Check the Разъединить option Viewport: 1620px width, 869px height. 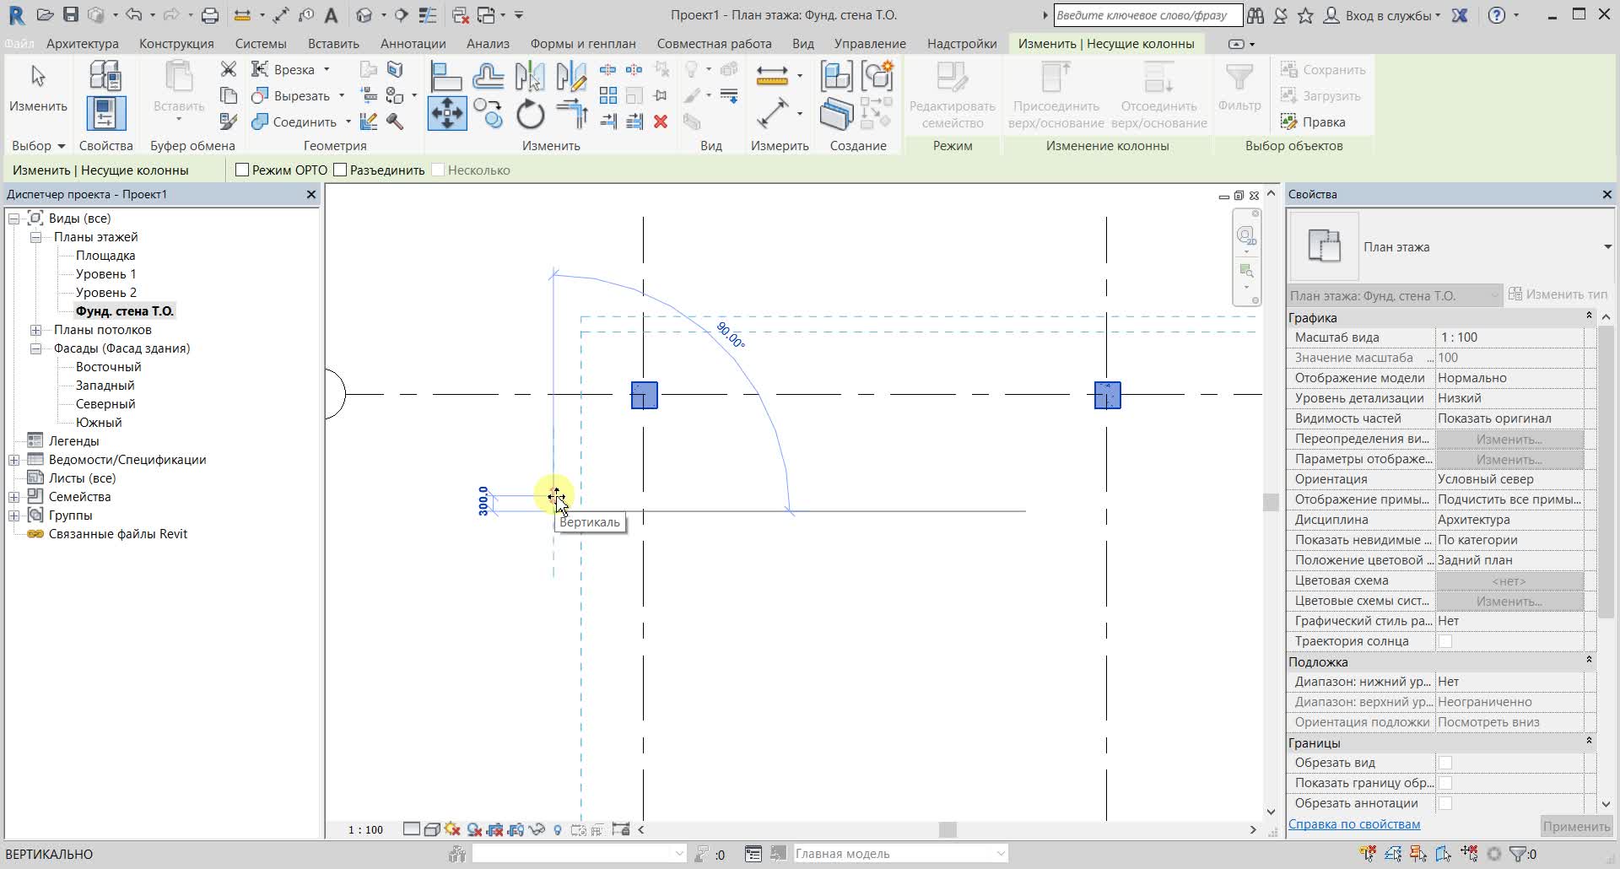(340, 170)
